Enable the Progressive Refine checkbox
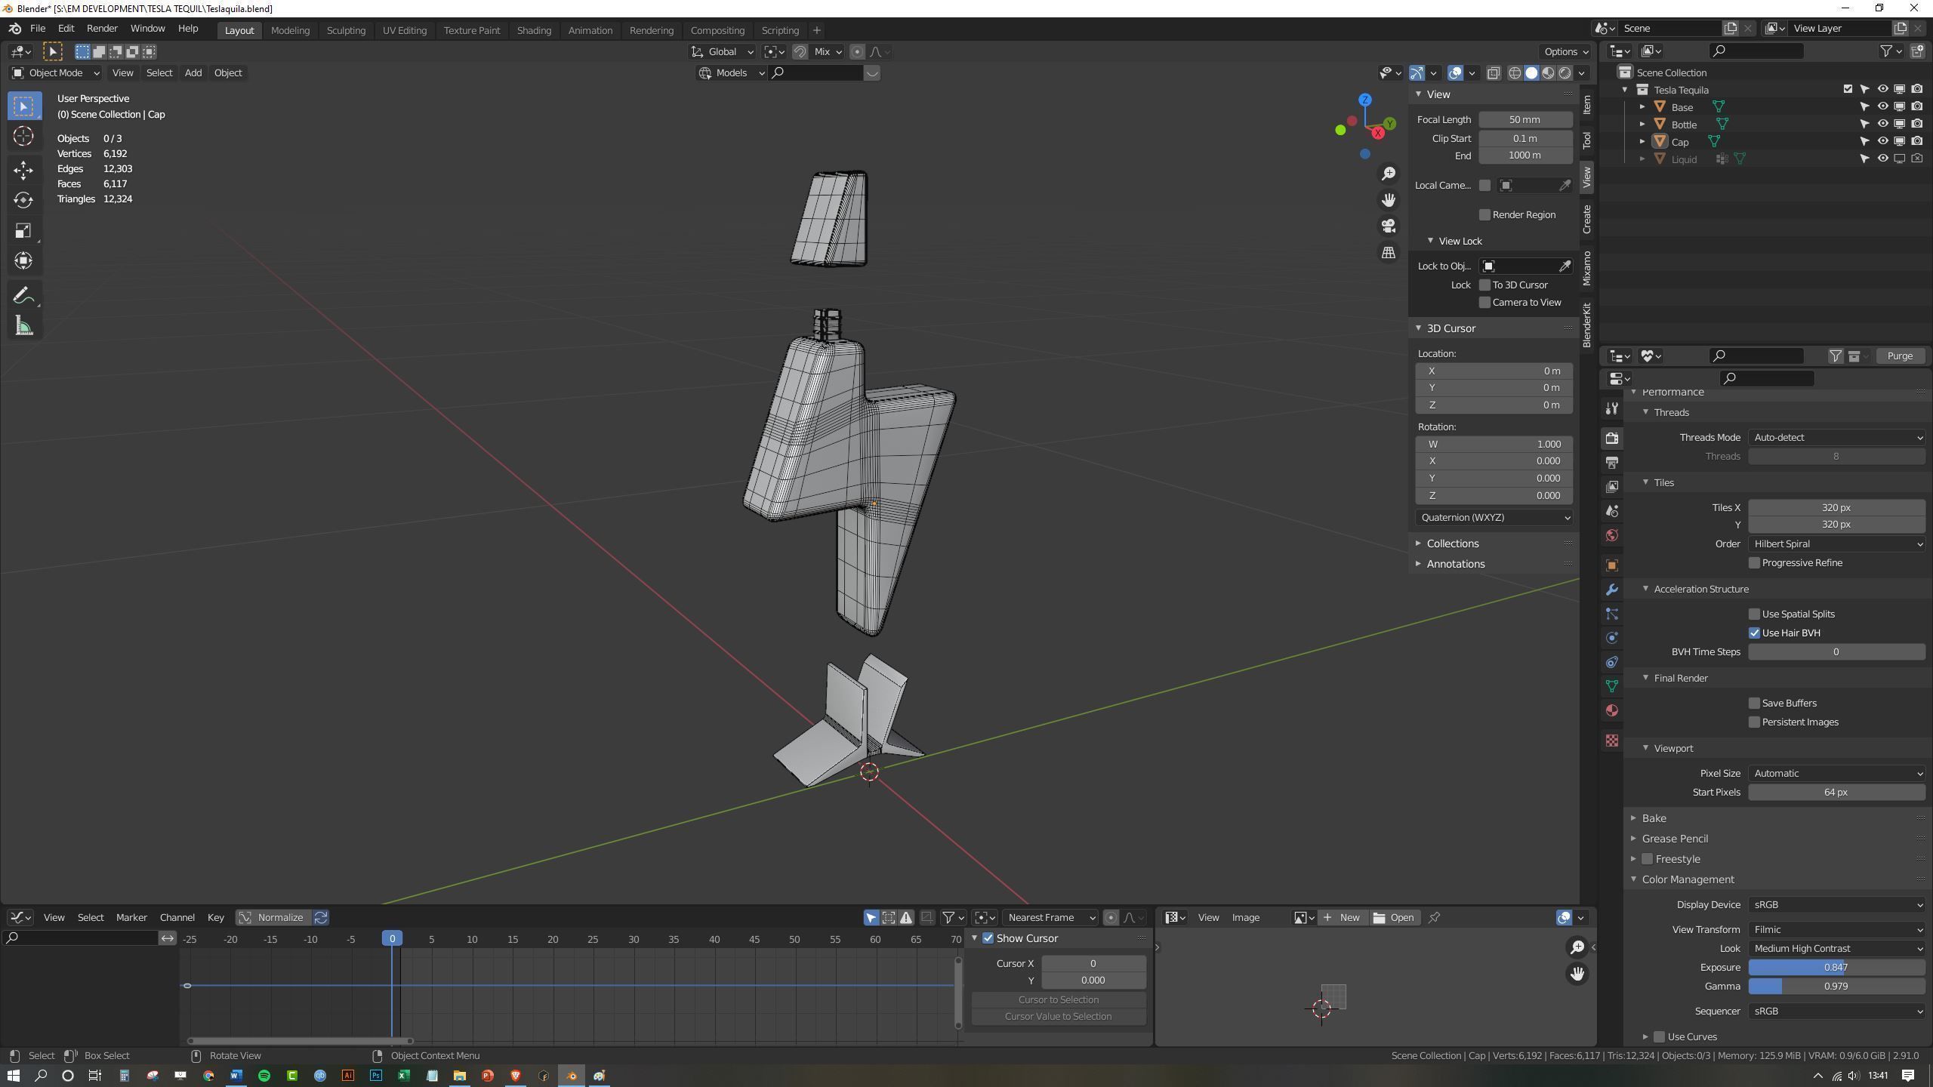This screenshot has width=1933, height=1087. pyautogui.click(x=1754, y=563)
